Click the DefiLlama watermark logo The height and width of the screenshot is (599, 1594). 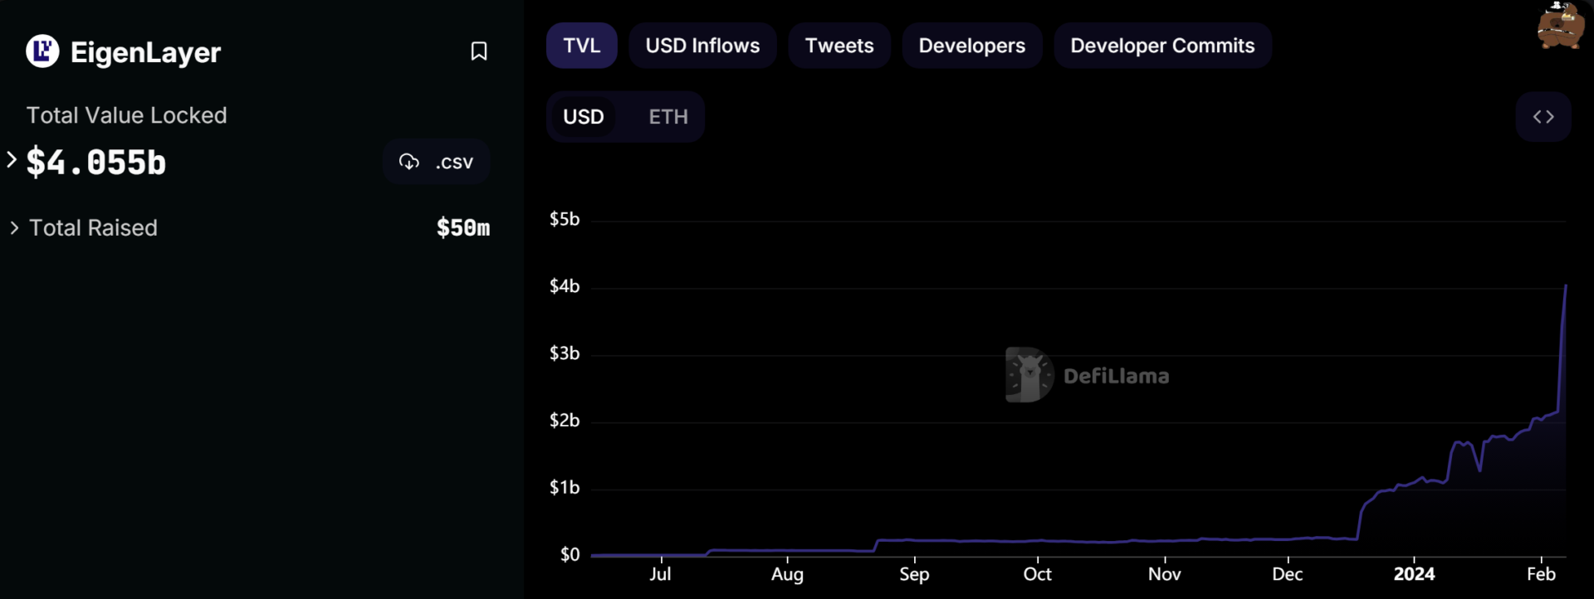pyautogui.click(x=1029, y=375)
